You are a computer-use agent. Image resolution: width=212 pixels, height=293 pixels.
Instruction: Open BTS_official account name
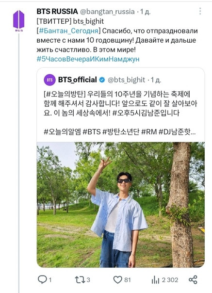tap(78, 80)
